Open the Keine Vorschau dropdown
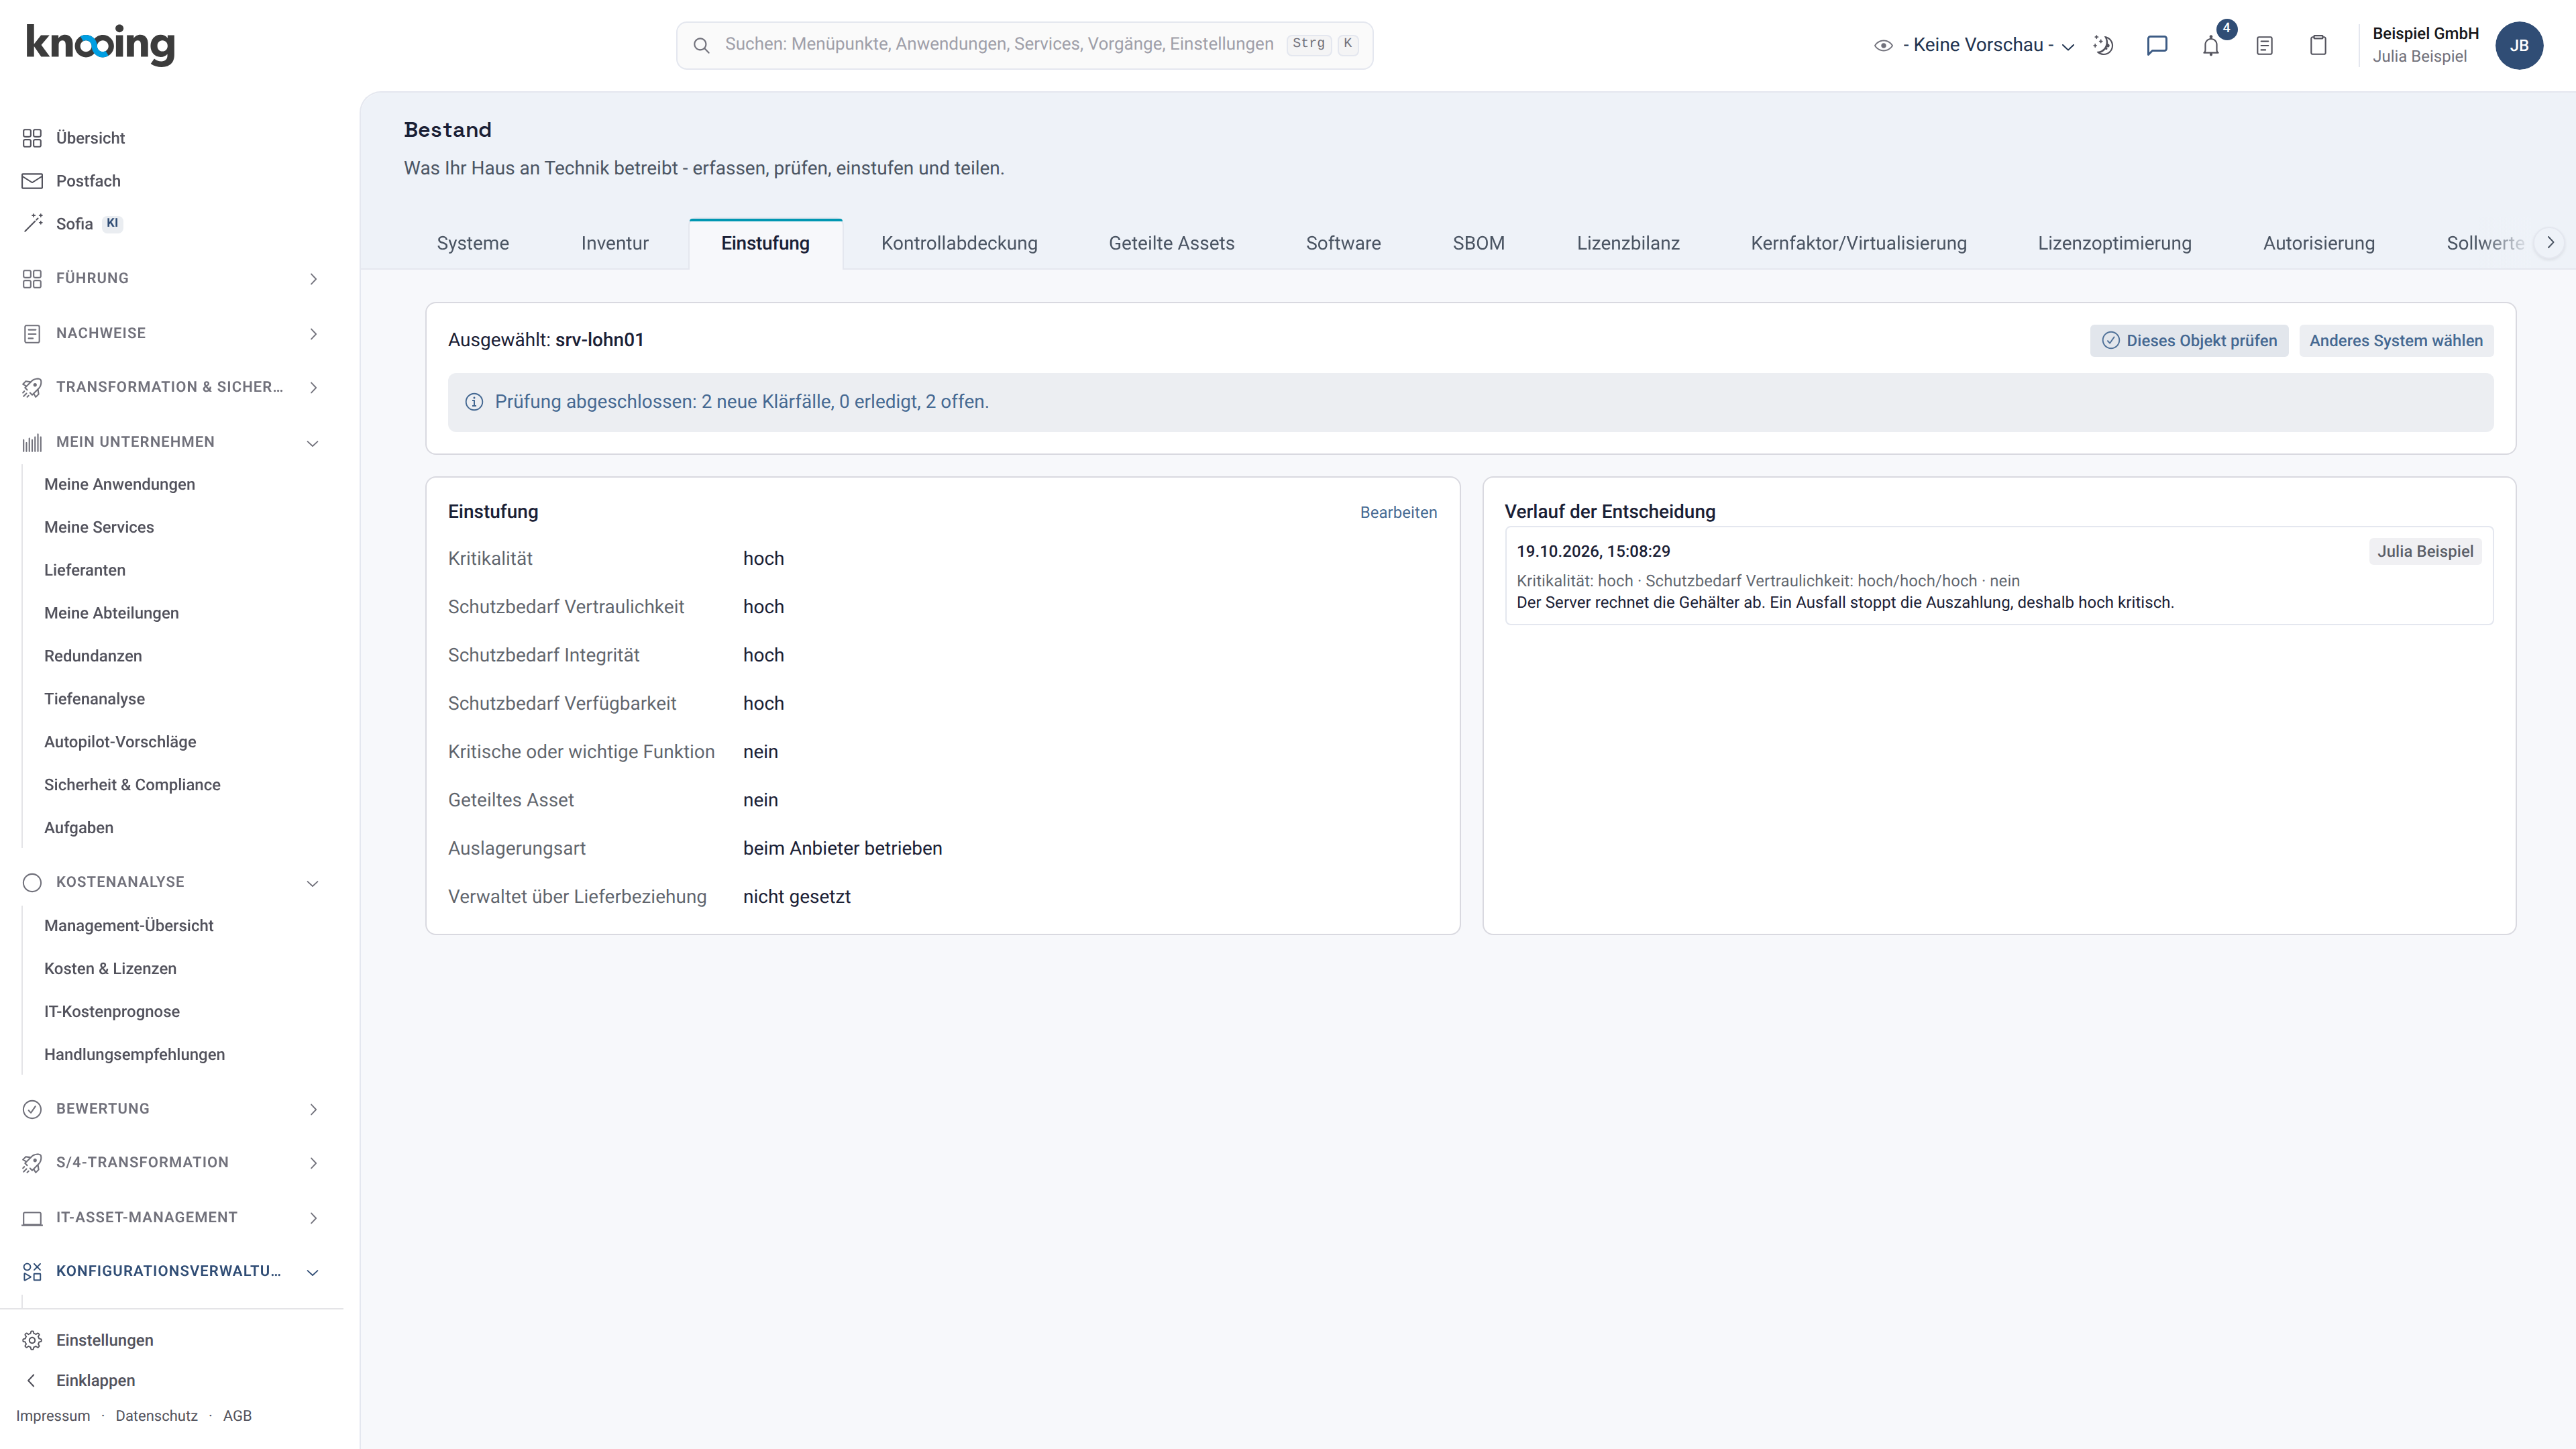Image resolution: width=2576 pixels, height=1449 pixels. point(1988,45)
